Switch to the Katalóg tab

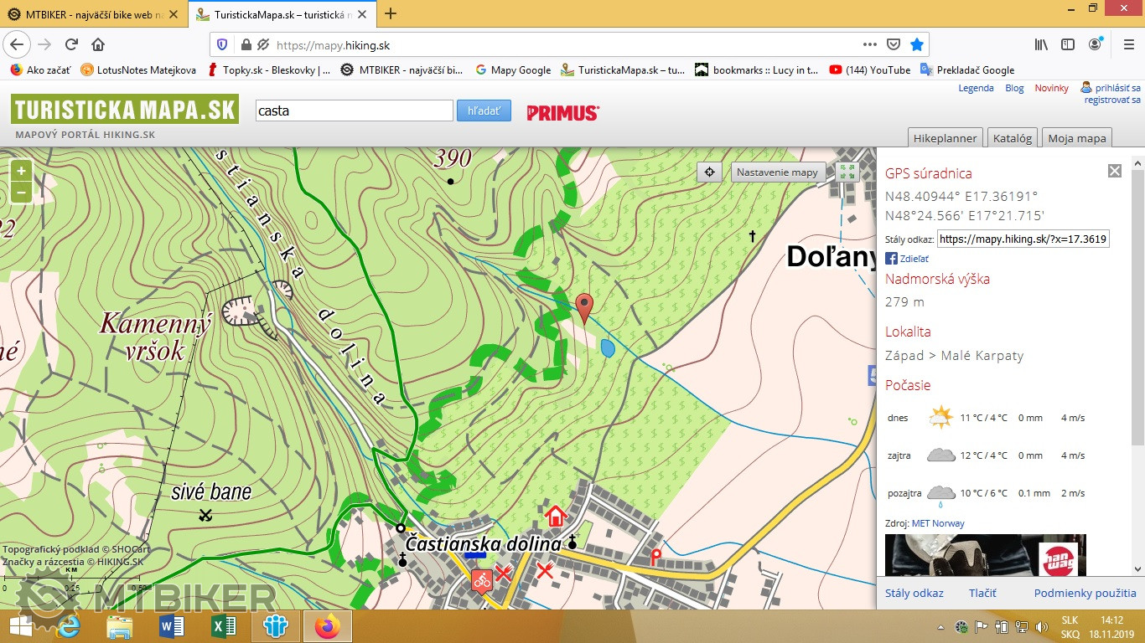click(1012, 138)
